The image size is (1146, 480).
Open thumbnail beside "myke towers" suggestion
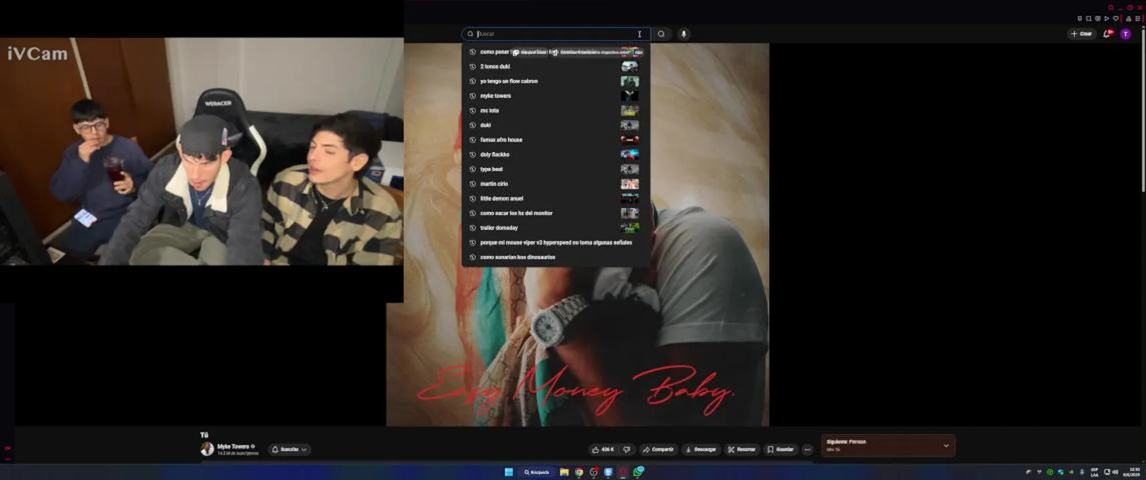click(x=630, y=96)
